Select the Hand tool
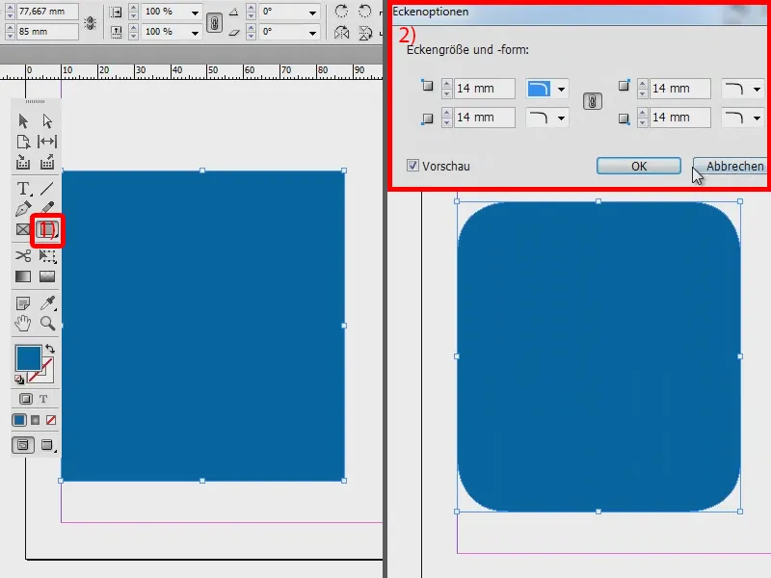Image resolution: width=771 pixels, height=578 pixels. pyautogui.click(x=23, y=324)
